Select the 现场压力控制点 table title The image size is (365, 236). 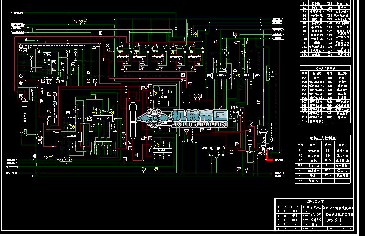(x=325, y=68)
